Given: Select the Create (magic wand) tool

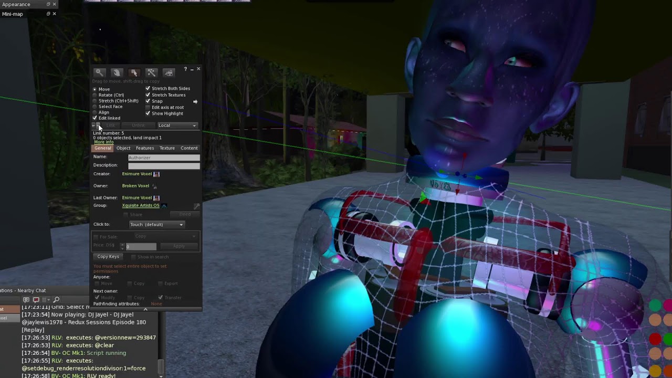Looking at the screenshot, I should (x=151, y=72).
